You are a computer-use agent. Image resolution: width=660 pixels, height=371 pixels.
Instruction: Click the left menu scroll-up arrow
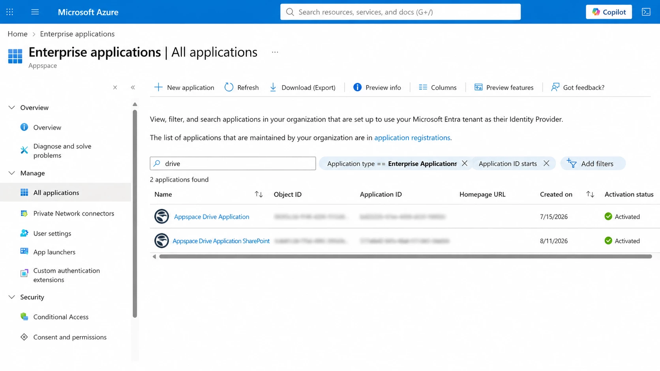135,104
